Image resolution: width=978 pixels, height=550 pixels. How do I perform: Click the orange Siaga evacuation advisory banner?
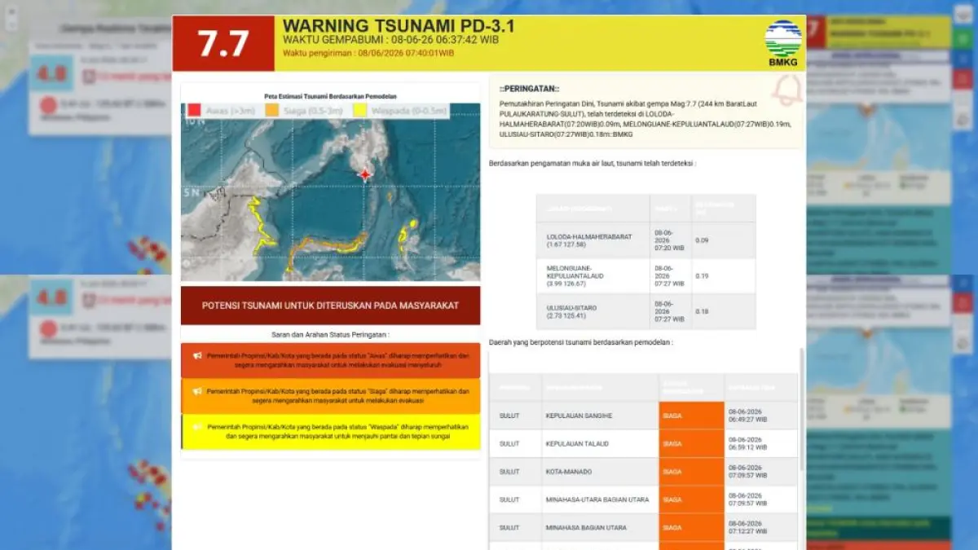tap(330, 396)
